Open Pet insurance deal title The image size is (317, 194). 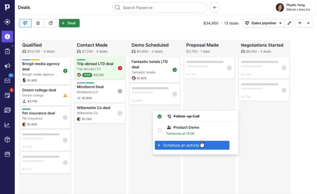click(38, 113)
